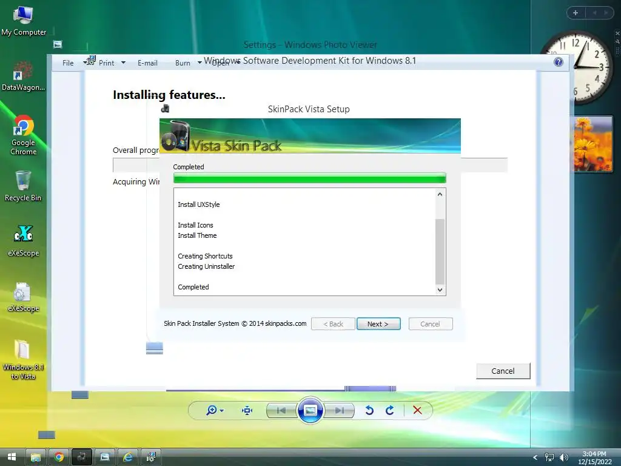Image resolution: width=621 pixels, height=466 pixels.
Task: Launch Google Chrome desktop shortcut
Action: pyautogui.click(x=23, y=135)
